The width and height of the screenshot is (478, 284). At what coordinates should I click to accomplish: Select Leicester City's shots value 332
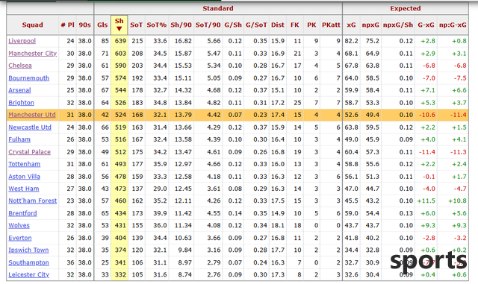(x=120, y=275)
